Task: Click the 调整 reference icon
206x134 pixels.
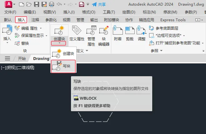Action: tap(142, 30)
